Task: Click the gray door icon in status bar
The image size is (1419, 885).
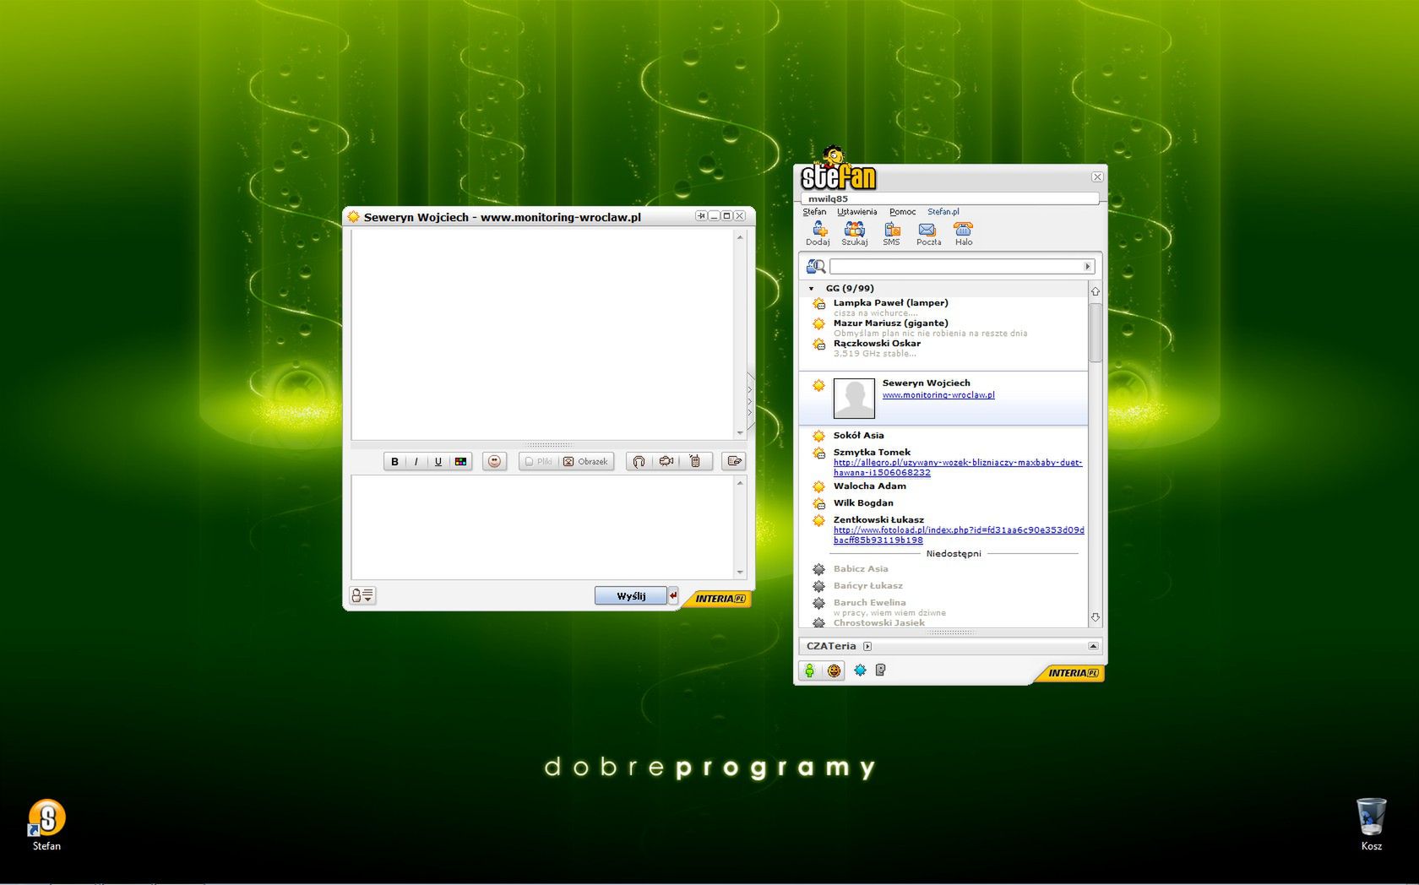Action: [880, 671]
